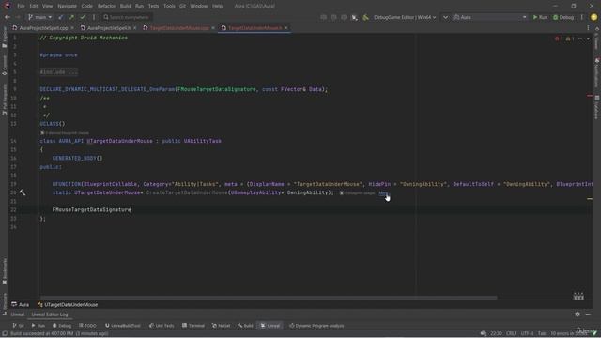The height and width of the screenshot is (338, 601).
Task: Click the back navigation arrow
Action: (8, 17)
